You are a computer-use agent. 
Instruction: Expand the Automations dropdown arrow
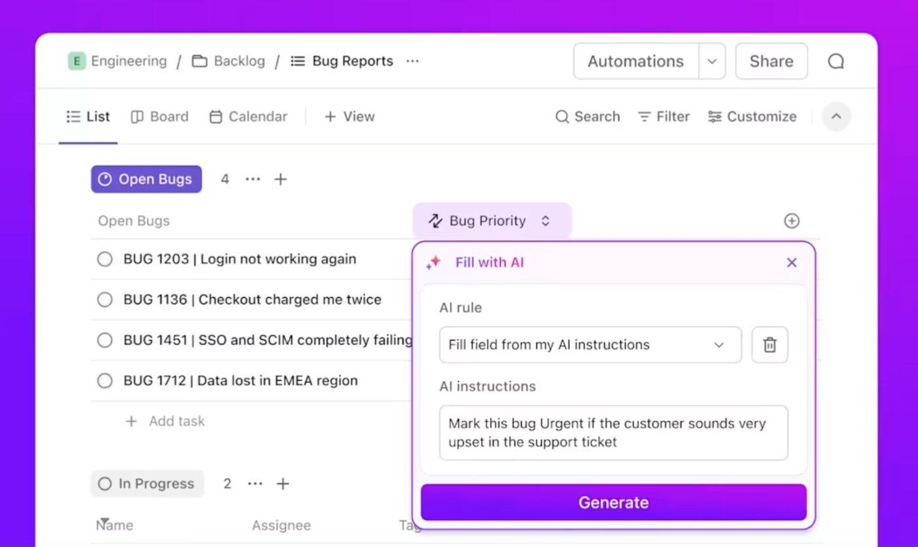point(712,62)
